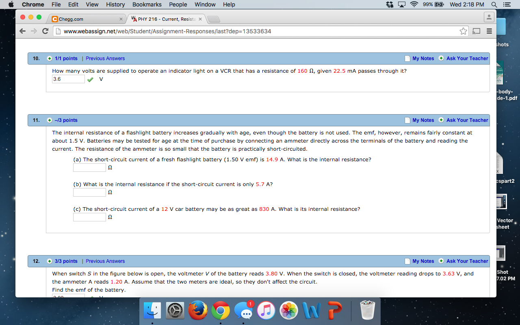Open the People menu

click(178, 4)
